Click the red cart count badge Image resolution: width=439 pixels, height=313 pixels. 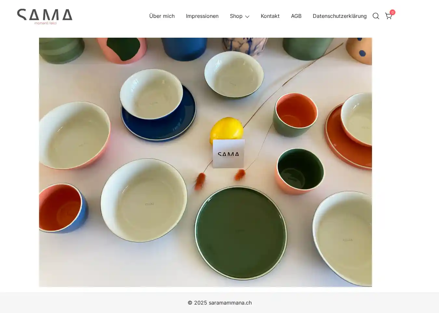tap(392, 12)
